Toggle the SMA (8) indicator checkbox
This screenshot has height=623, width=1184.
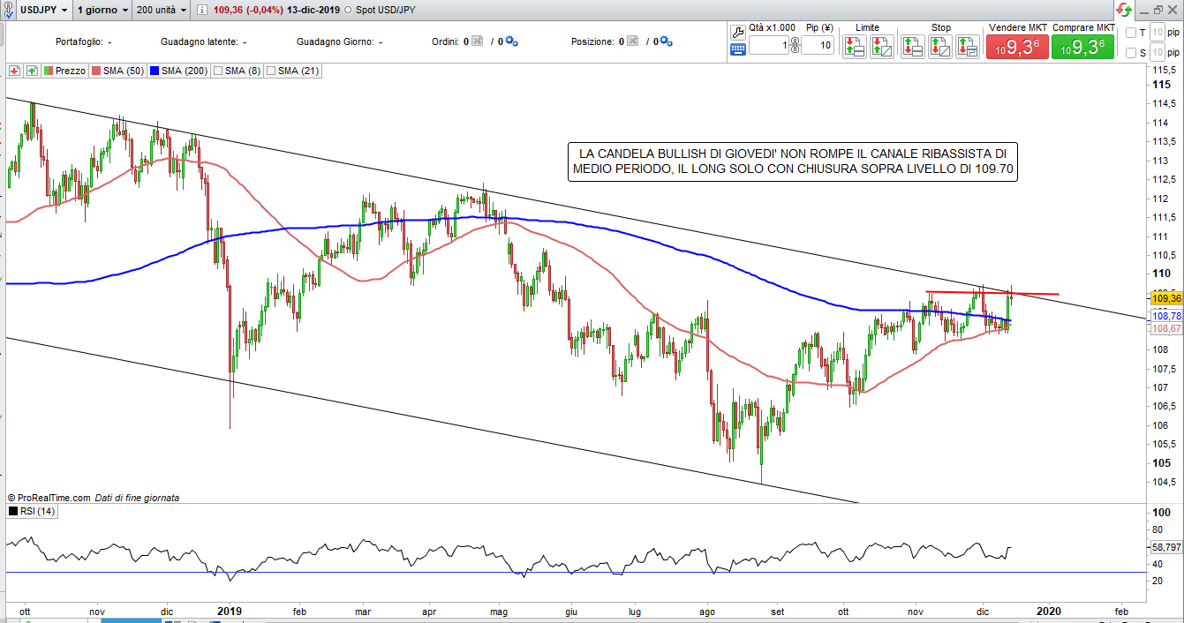point(218,71)
